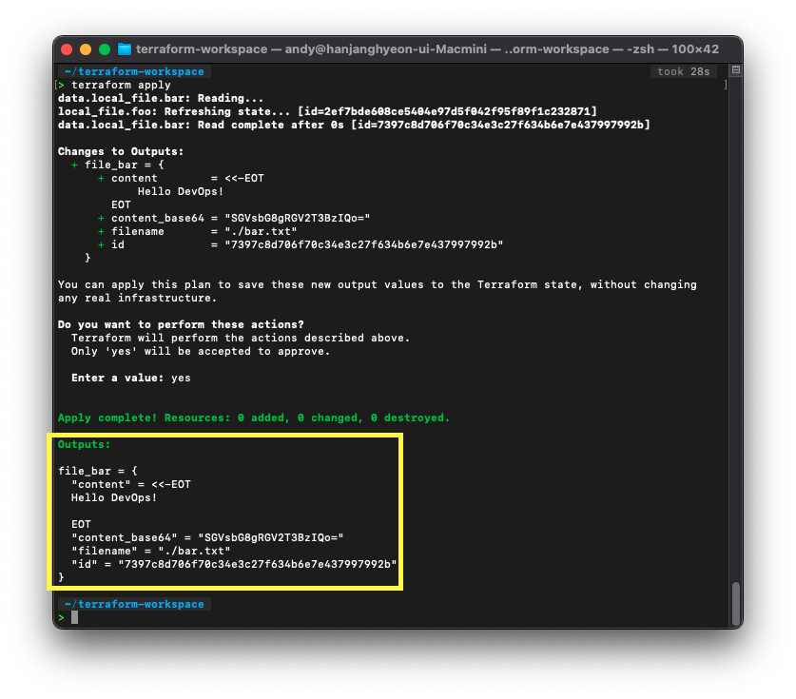This screenshot has width=796, height=699.
Task: Click the '+ filename = "./bar.txt"' plan line
Action: pos(198,231)
